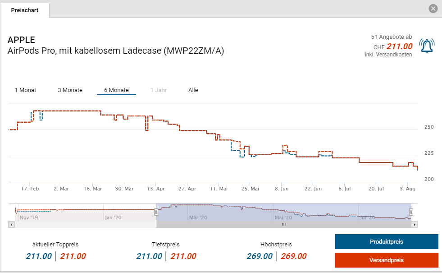Click navigator left scroll arrow
The width and height of the screenshot is (442, 273).
click(x=12, y=225)
